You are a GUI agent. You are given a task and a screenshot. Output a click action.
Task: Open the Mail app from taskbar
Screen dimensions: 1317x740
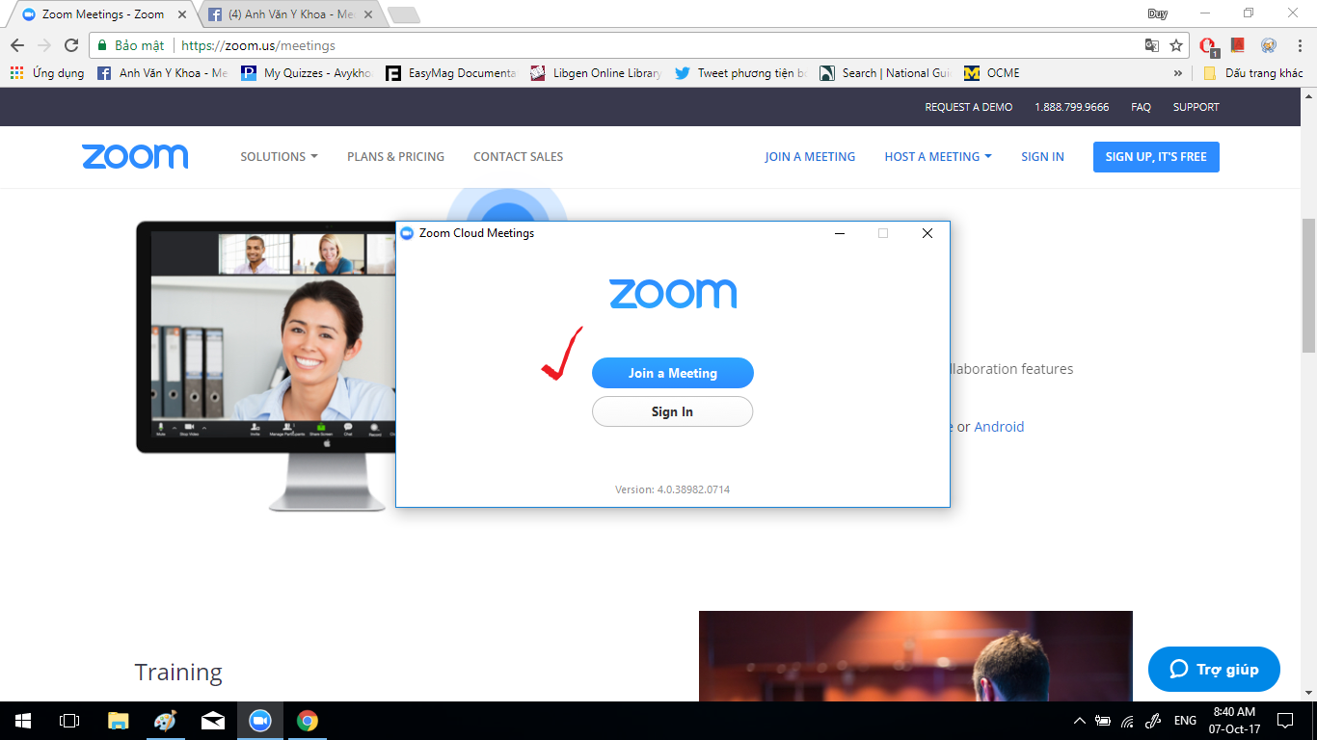[212, 721]
